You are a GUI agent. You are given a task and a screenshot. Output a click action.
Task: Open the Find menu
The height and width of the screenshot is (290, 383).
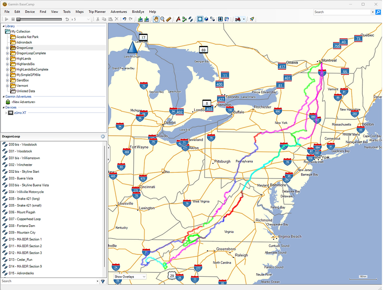[x=43, y=12]
